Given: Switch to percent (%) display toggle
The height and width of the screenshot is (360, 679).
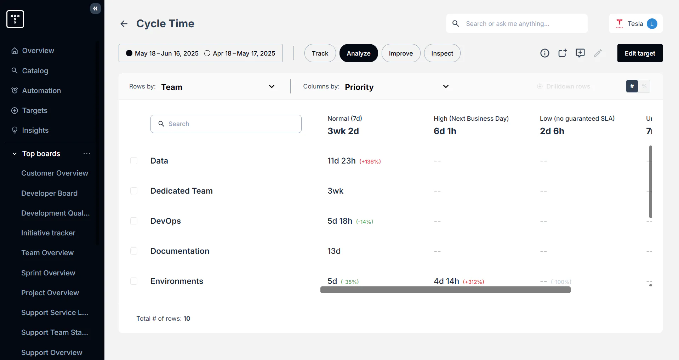Looking at the screenshot, I should (644, 86).
